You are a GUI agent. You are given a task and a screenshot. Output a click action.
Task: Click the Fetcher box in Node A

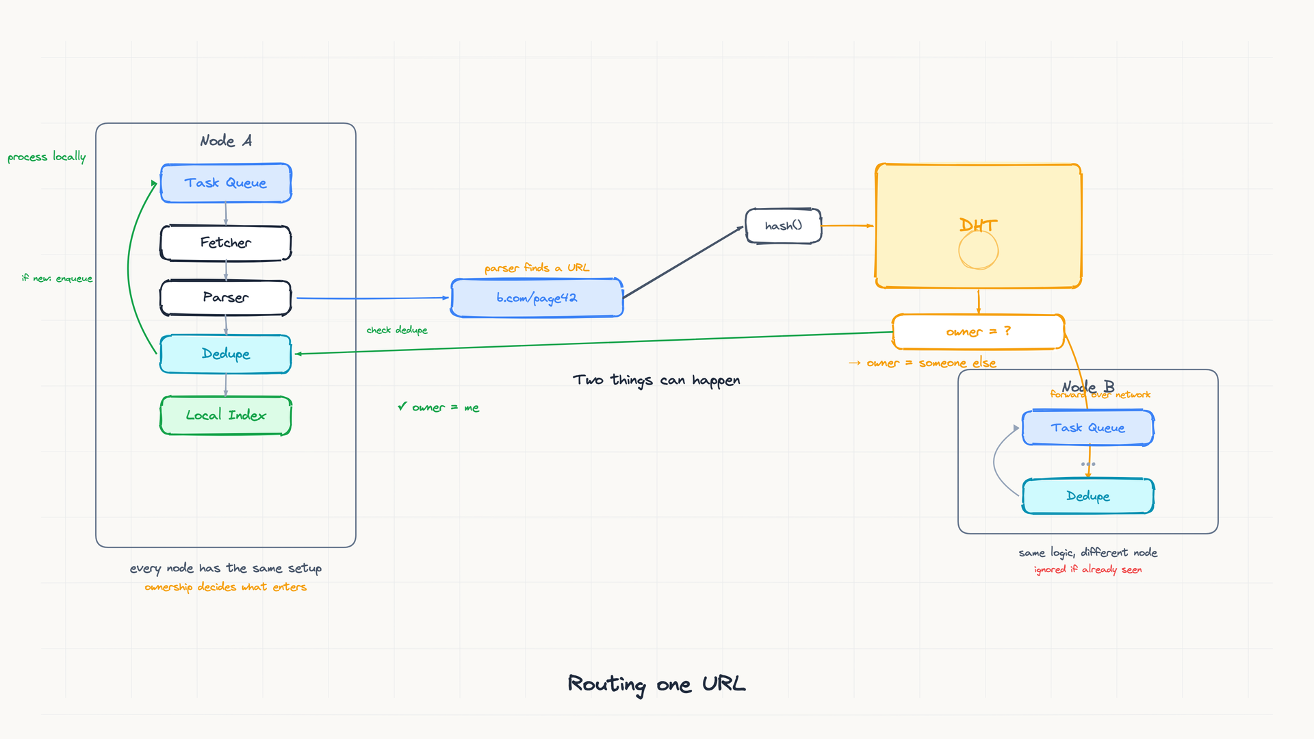click(x=226, y=243)
